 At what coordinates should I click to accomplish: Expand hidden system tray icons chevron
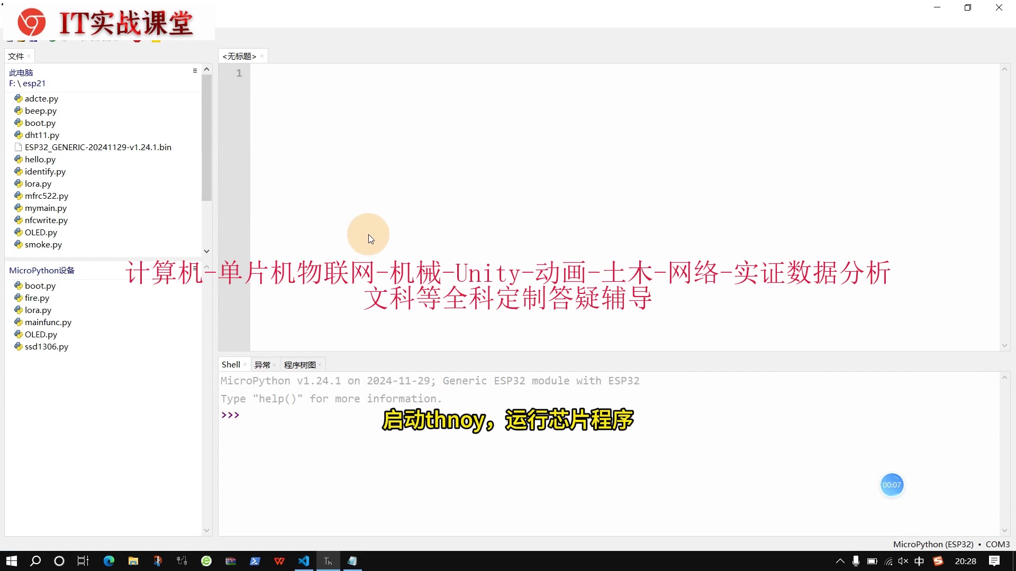pos(840,561)
